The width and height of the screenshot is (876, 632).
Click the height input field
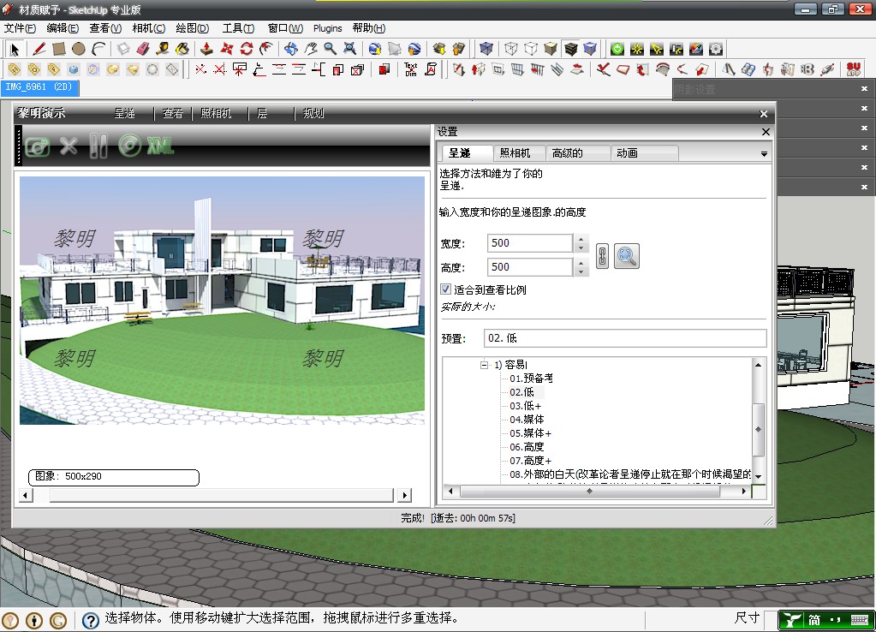pos(529,267)
